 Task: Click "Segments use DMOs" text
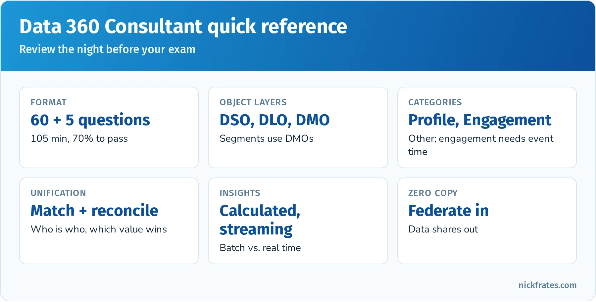point(267,138)
